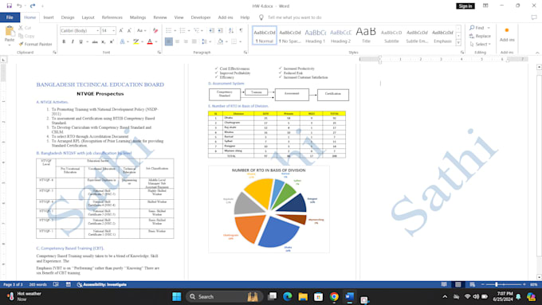Clear all formatting from selection
542x305 pixels.
point(155,31)
